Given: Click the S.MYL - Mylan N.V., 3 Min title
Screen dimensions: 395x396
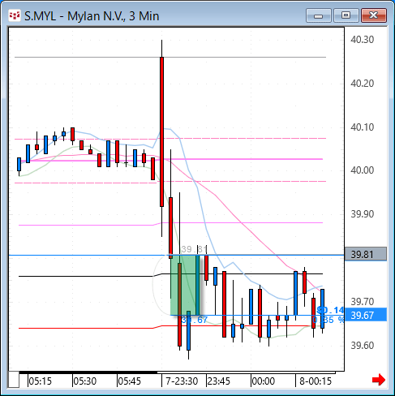Looking at the screenshot, I should 92,16.
